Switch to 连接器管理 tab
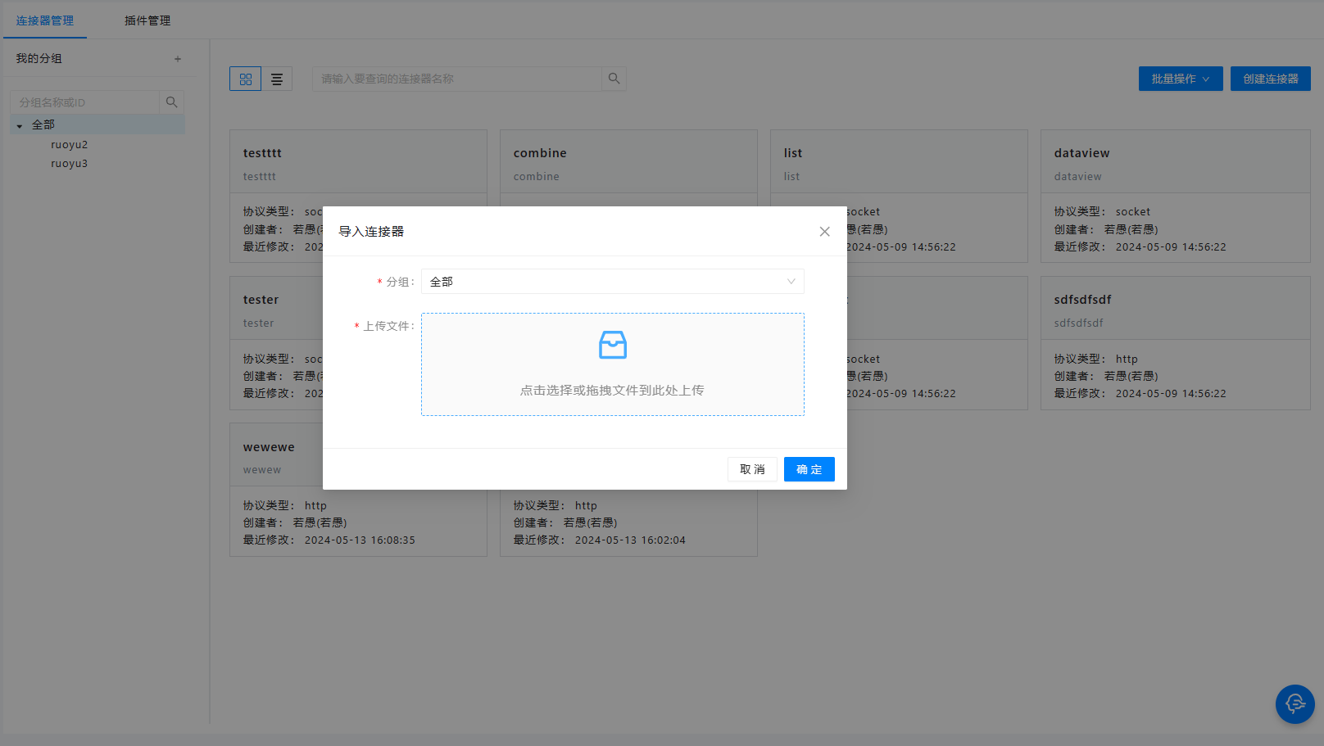The image size is (1324, 746). point(45,20)
